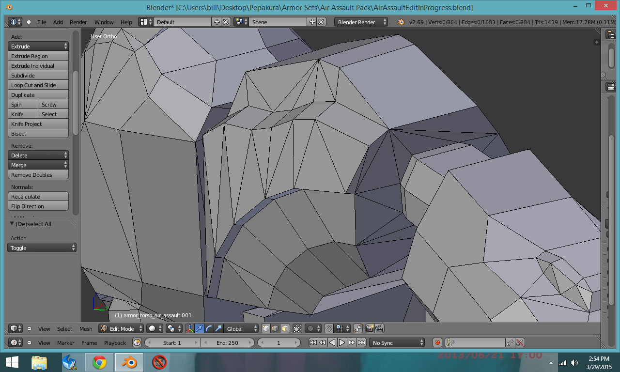Toggle limit selection to visible

[297, 328]
